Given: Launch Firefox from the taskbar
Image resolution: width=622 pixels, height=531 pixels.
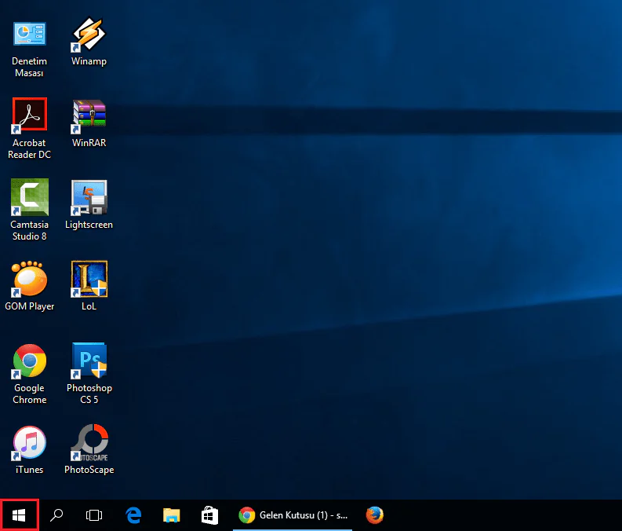Looking at the screenshot, I should pos(374,515).
